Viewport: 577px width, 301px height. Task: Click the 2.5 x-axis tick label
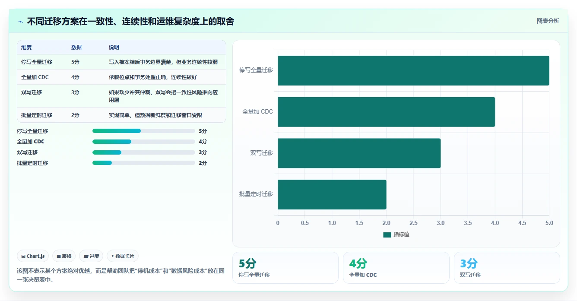click(x=413, y=223)
